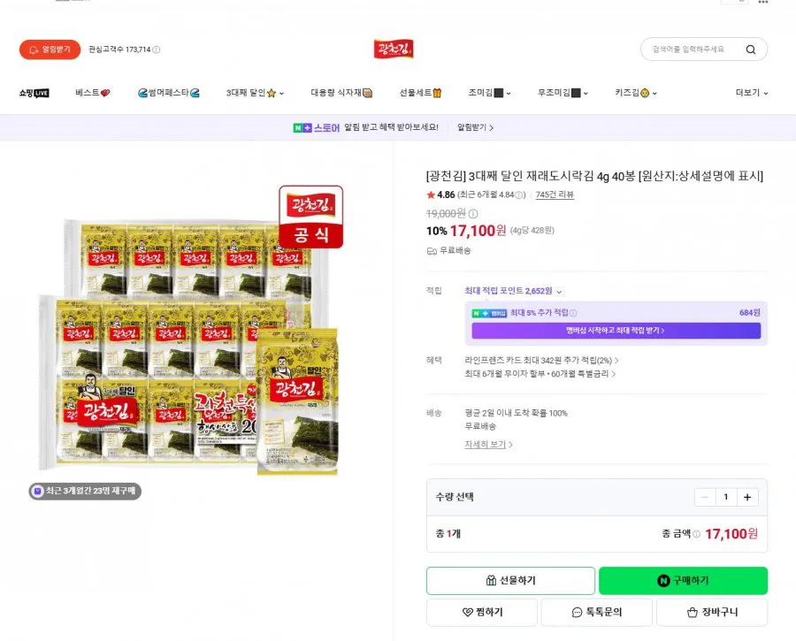Open the 더보기 menu dropdown
796x641 pixels.
751,93
